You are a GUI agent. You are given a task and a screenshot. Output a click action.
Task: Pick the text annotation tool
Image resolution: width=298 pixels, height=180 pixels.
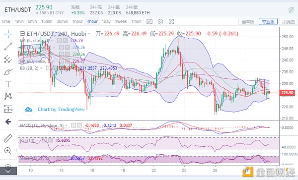point(8,84)
